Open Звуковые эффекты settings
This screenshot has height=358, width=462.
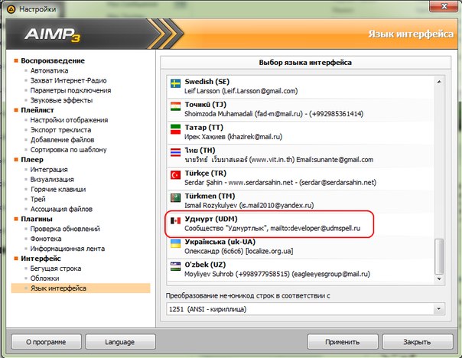(62, 100)
